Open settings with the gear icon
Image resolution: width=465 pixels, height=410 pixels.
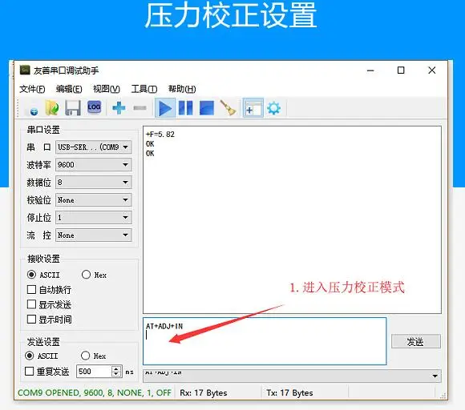pos(273,108)
